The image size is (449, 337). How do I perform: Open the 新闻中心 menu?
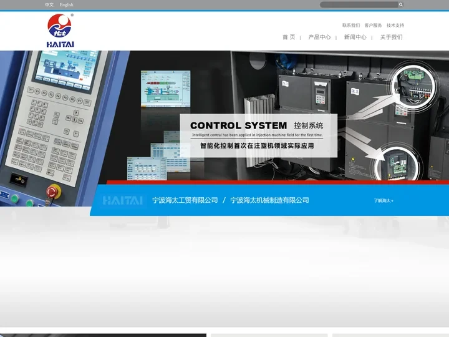[x=355, y=37]
